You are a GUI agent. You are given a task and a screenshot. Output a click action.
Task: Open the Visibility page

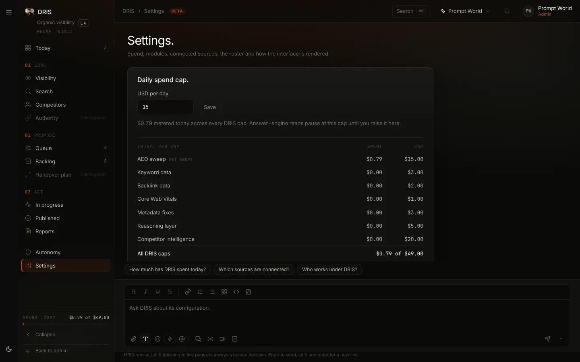tap(66, 78)
